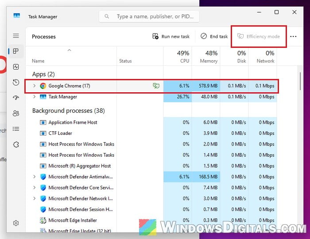Click the Efficiency mode button

click(259, 36)
